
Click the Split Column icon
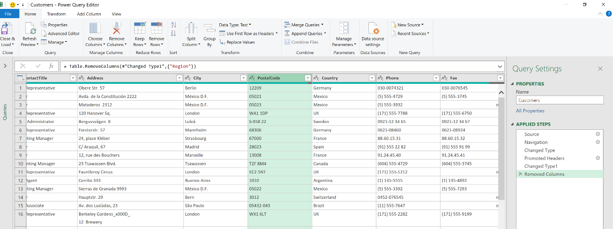[191, 29]
